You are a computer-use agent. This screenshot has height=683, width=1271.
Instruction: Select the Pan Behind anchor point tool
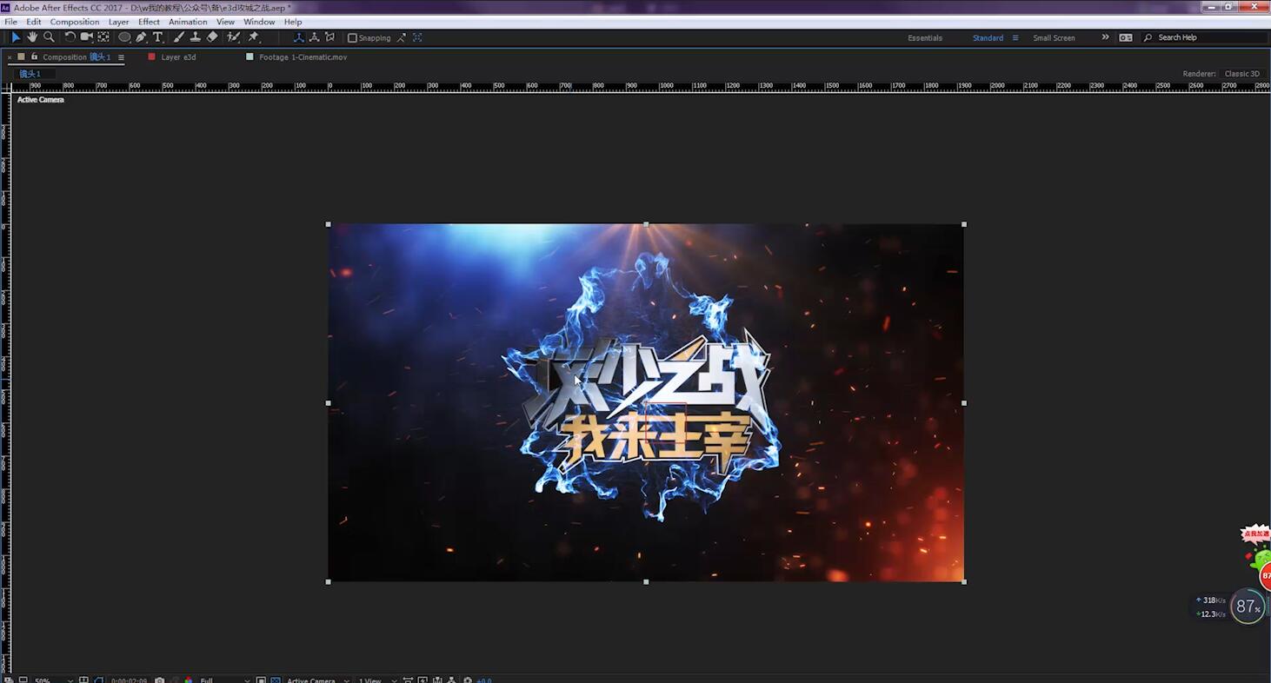coord(103,37)
